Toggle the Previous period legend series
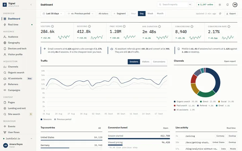This screenshot has height=151, width=242. coord(63,119)
